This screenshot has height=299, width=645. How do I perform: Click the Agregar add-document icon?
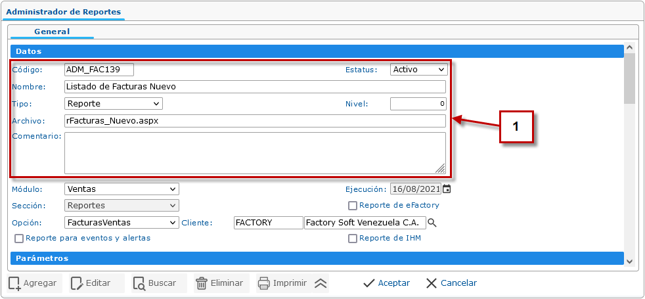pos(15,284)
